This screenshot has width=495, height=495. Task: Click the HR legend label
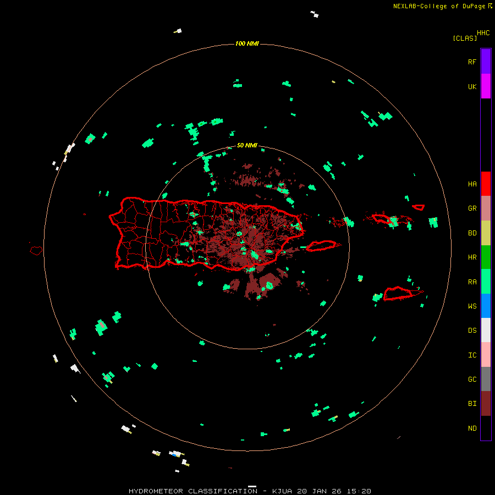[x=472, y=257]
